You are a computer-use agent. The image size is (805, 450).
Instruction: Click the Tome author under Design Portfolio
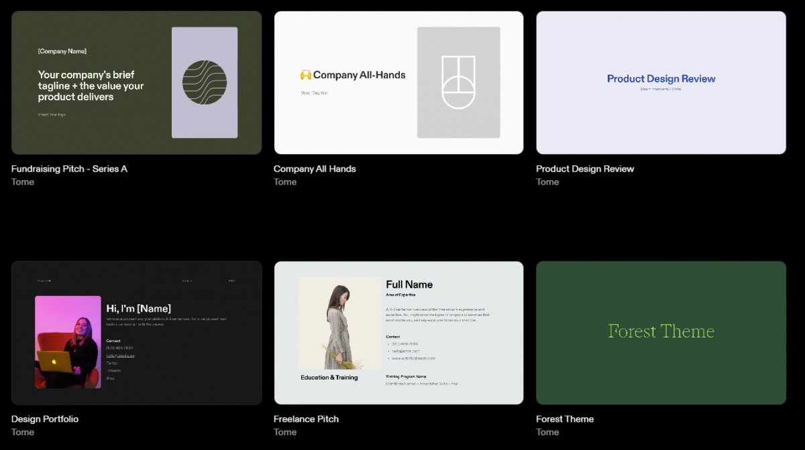coord(23,433)
